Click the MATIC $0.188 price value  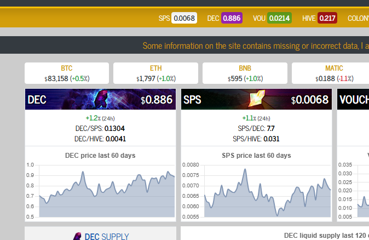325,78
